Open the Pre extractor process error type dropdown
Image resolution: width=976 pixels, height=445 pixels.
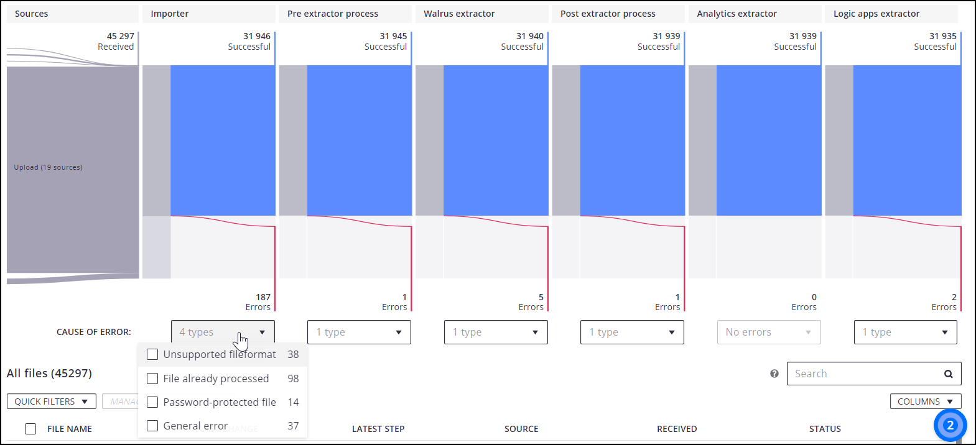coord(358,332)
